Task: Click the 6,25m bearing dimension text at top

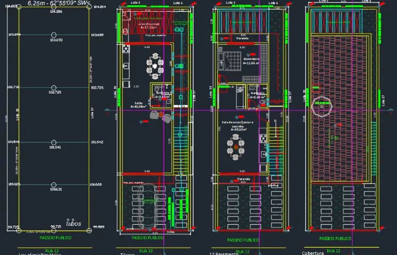Action: point(59,3)
